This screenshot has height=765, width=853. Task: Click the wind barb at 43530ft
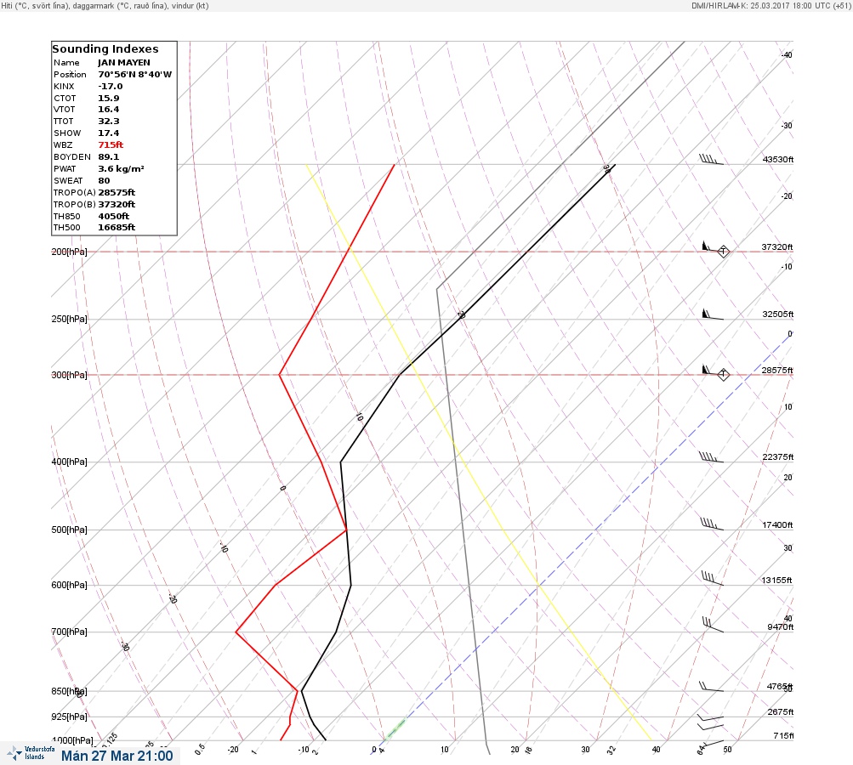point(711,159)
